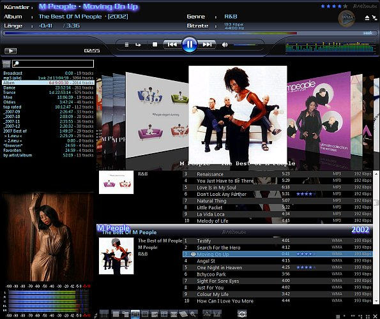Click the gray icon left of search box
This screenshot has width=380, height=319.
tap(6, 64)
